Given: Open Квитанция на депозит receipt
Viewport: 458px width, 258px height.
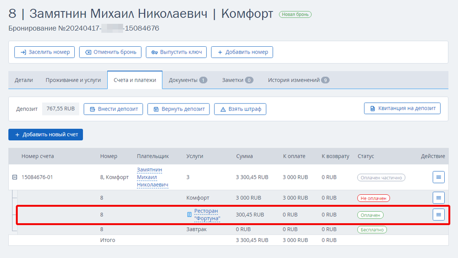Looking at the screenshot, I should coord(402,108).
